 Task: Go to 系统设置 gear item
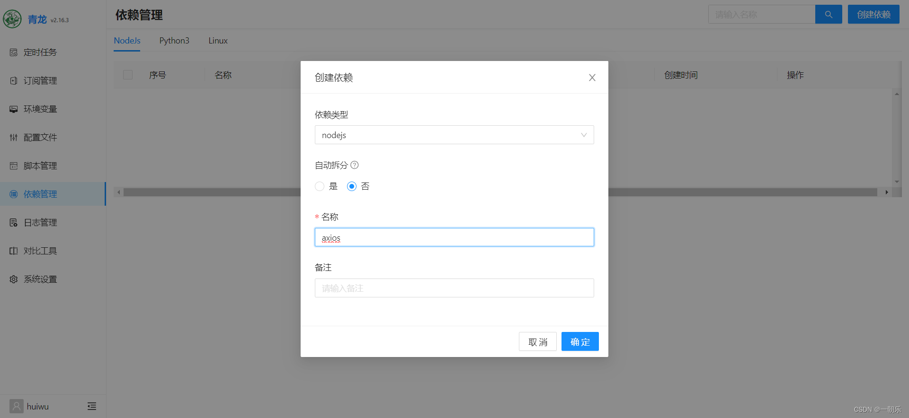pos(40,279)
